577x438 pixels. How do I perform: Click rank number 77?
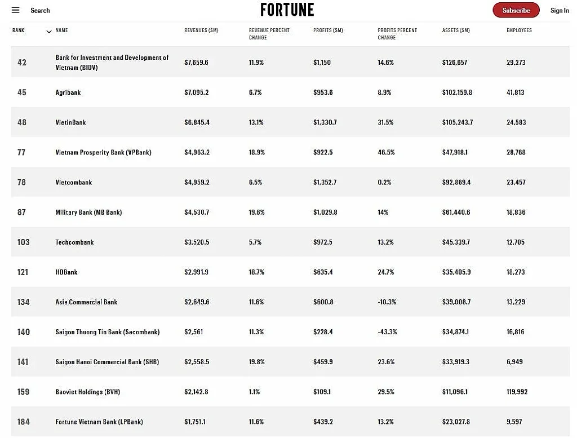(21, 152)
